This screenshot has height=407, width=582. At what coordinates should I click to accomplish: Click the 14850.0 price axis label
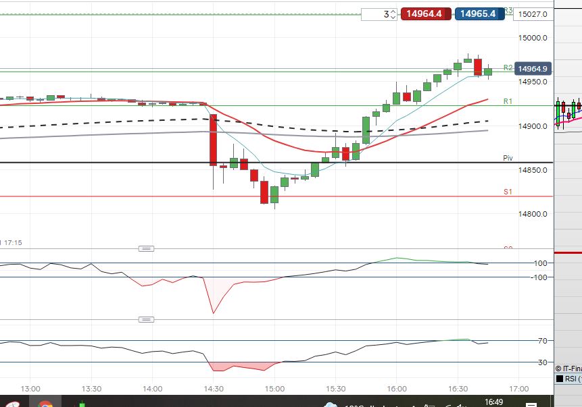click(533, 170)
